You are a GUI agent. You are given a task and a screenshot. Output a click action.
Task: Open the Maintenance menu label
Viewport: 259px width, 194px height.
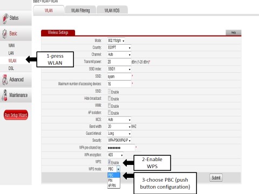[x=18, y=95]
